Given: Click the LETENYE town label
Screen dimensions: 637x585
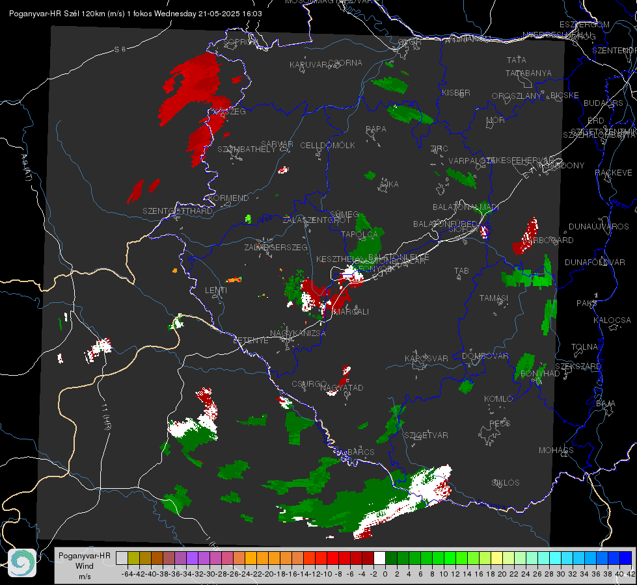Looking at the screenshot, I should pyautogui.click(x=251, y=341).
